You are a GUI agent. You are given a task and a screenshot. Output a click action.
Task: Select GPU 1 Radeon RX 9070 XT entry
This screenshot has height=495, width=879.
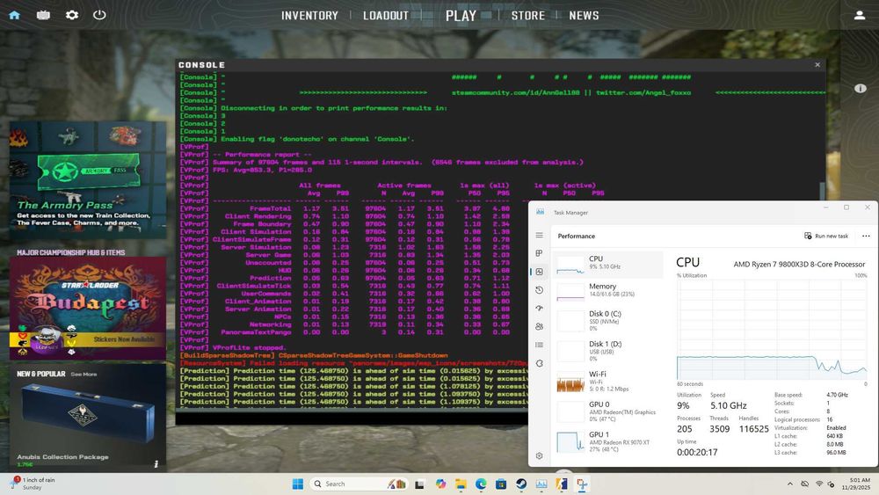(x=608, y=441)
